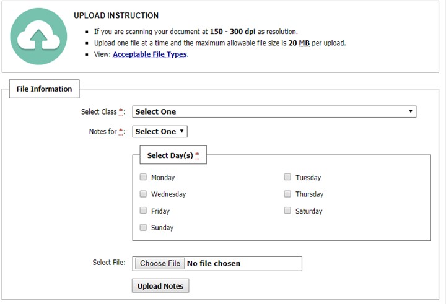Click the 'Notes for' field label

tap(103, 131)
